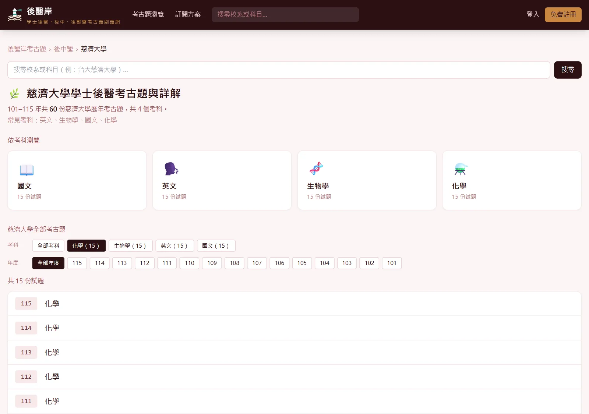Open 考古題瀏覽 in the top navigation
This screenshot has width=589, height=414.
[148, 14]
